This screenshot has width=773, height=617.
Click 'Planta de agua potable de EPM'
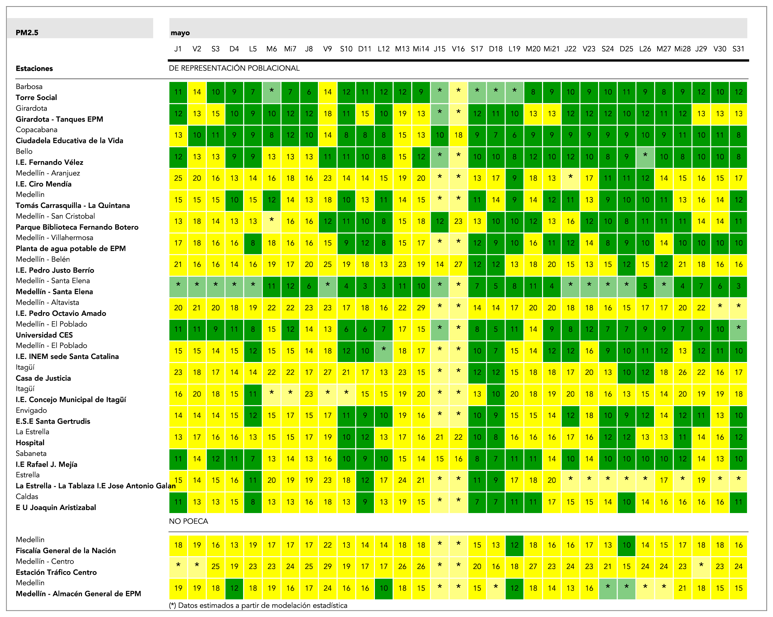point(71,249)
